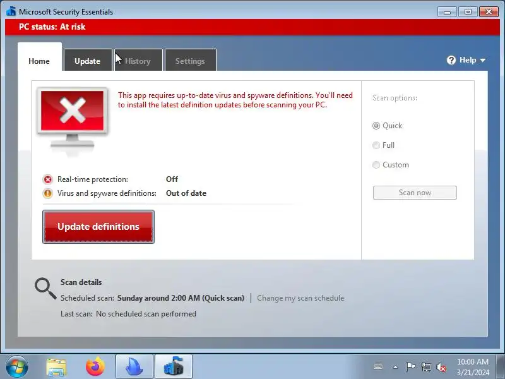Open the History tab

tap(138, 61)
